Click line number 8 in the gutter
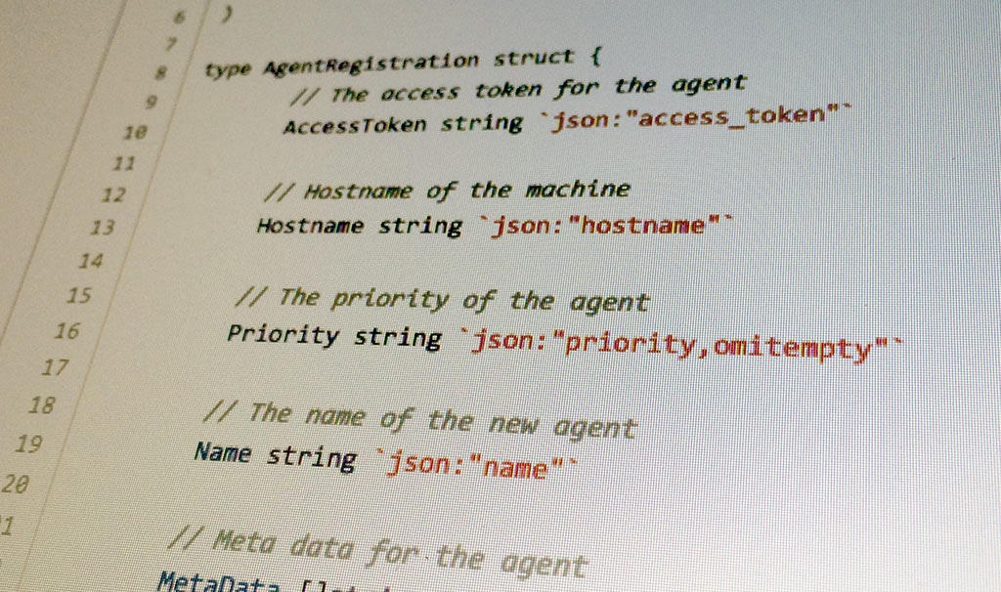This screenshot has height=592, width=1001. (159, 73)
